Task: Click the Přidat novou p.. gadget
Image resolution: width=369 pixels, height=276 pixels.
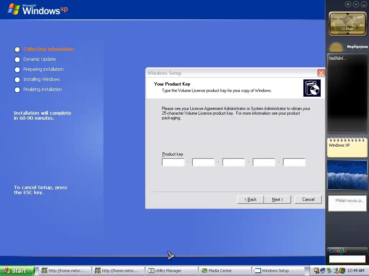Action: pos(347,203)
